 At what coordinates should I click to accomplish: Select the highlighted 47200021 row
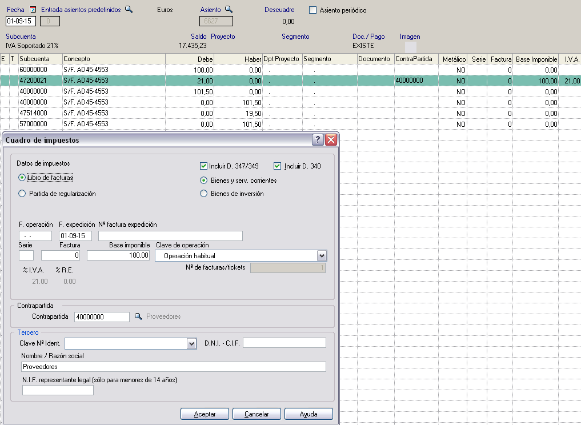290,81
